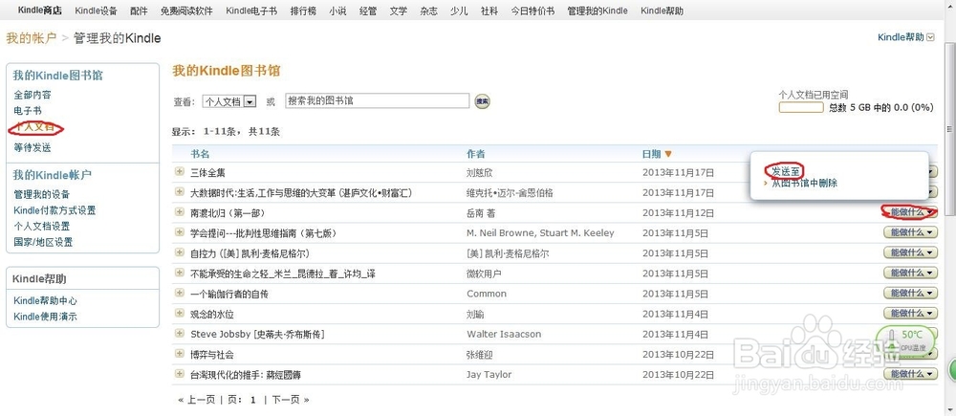Open Kindle帮助 in top navigation bar

(x=663, y=11)
